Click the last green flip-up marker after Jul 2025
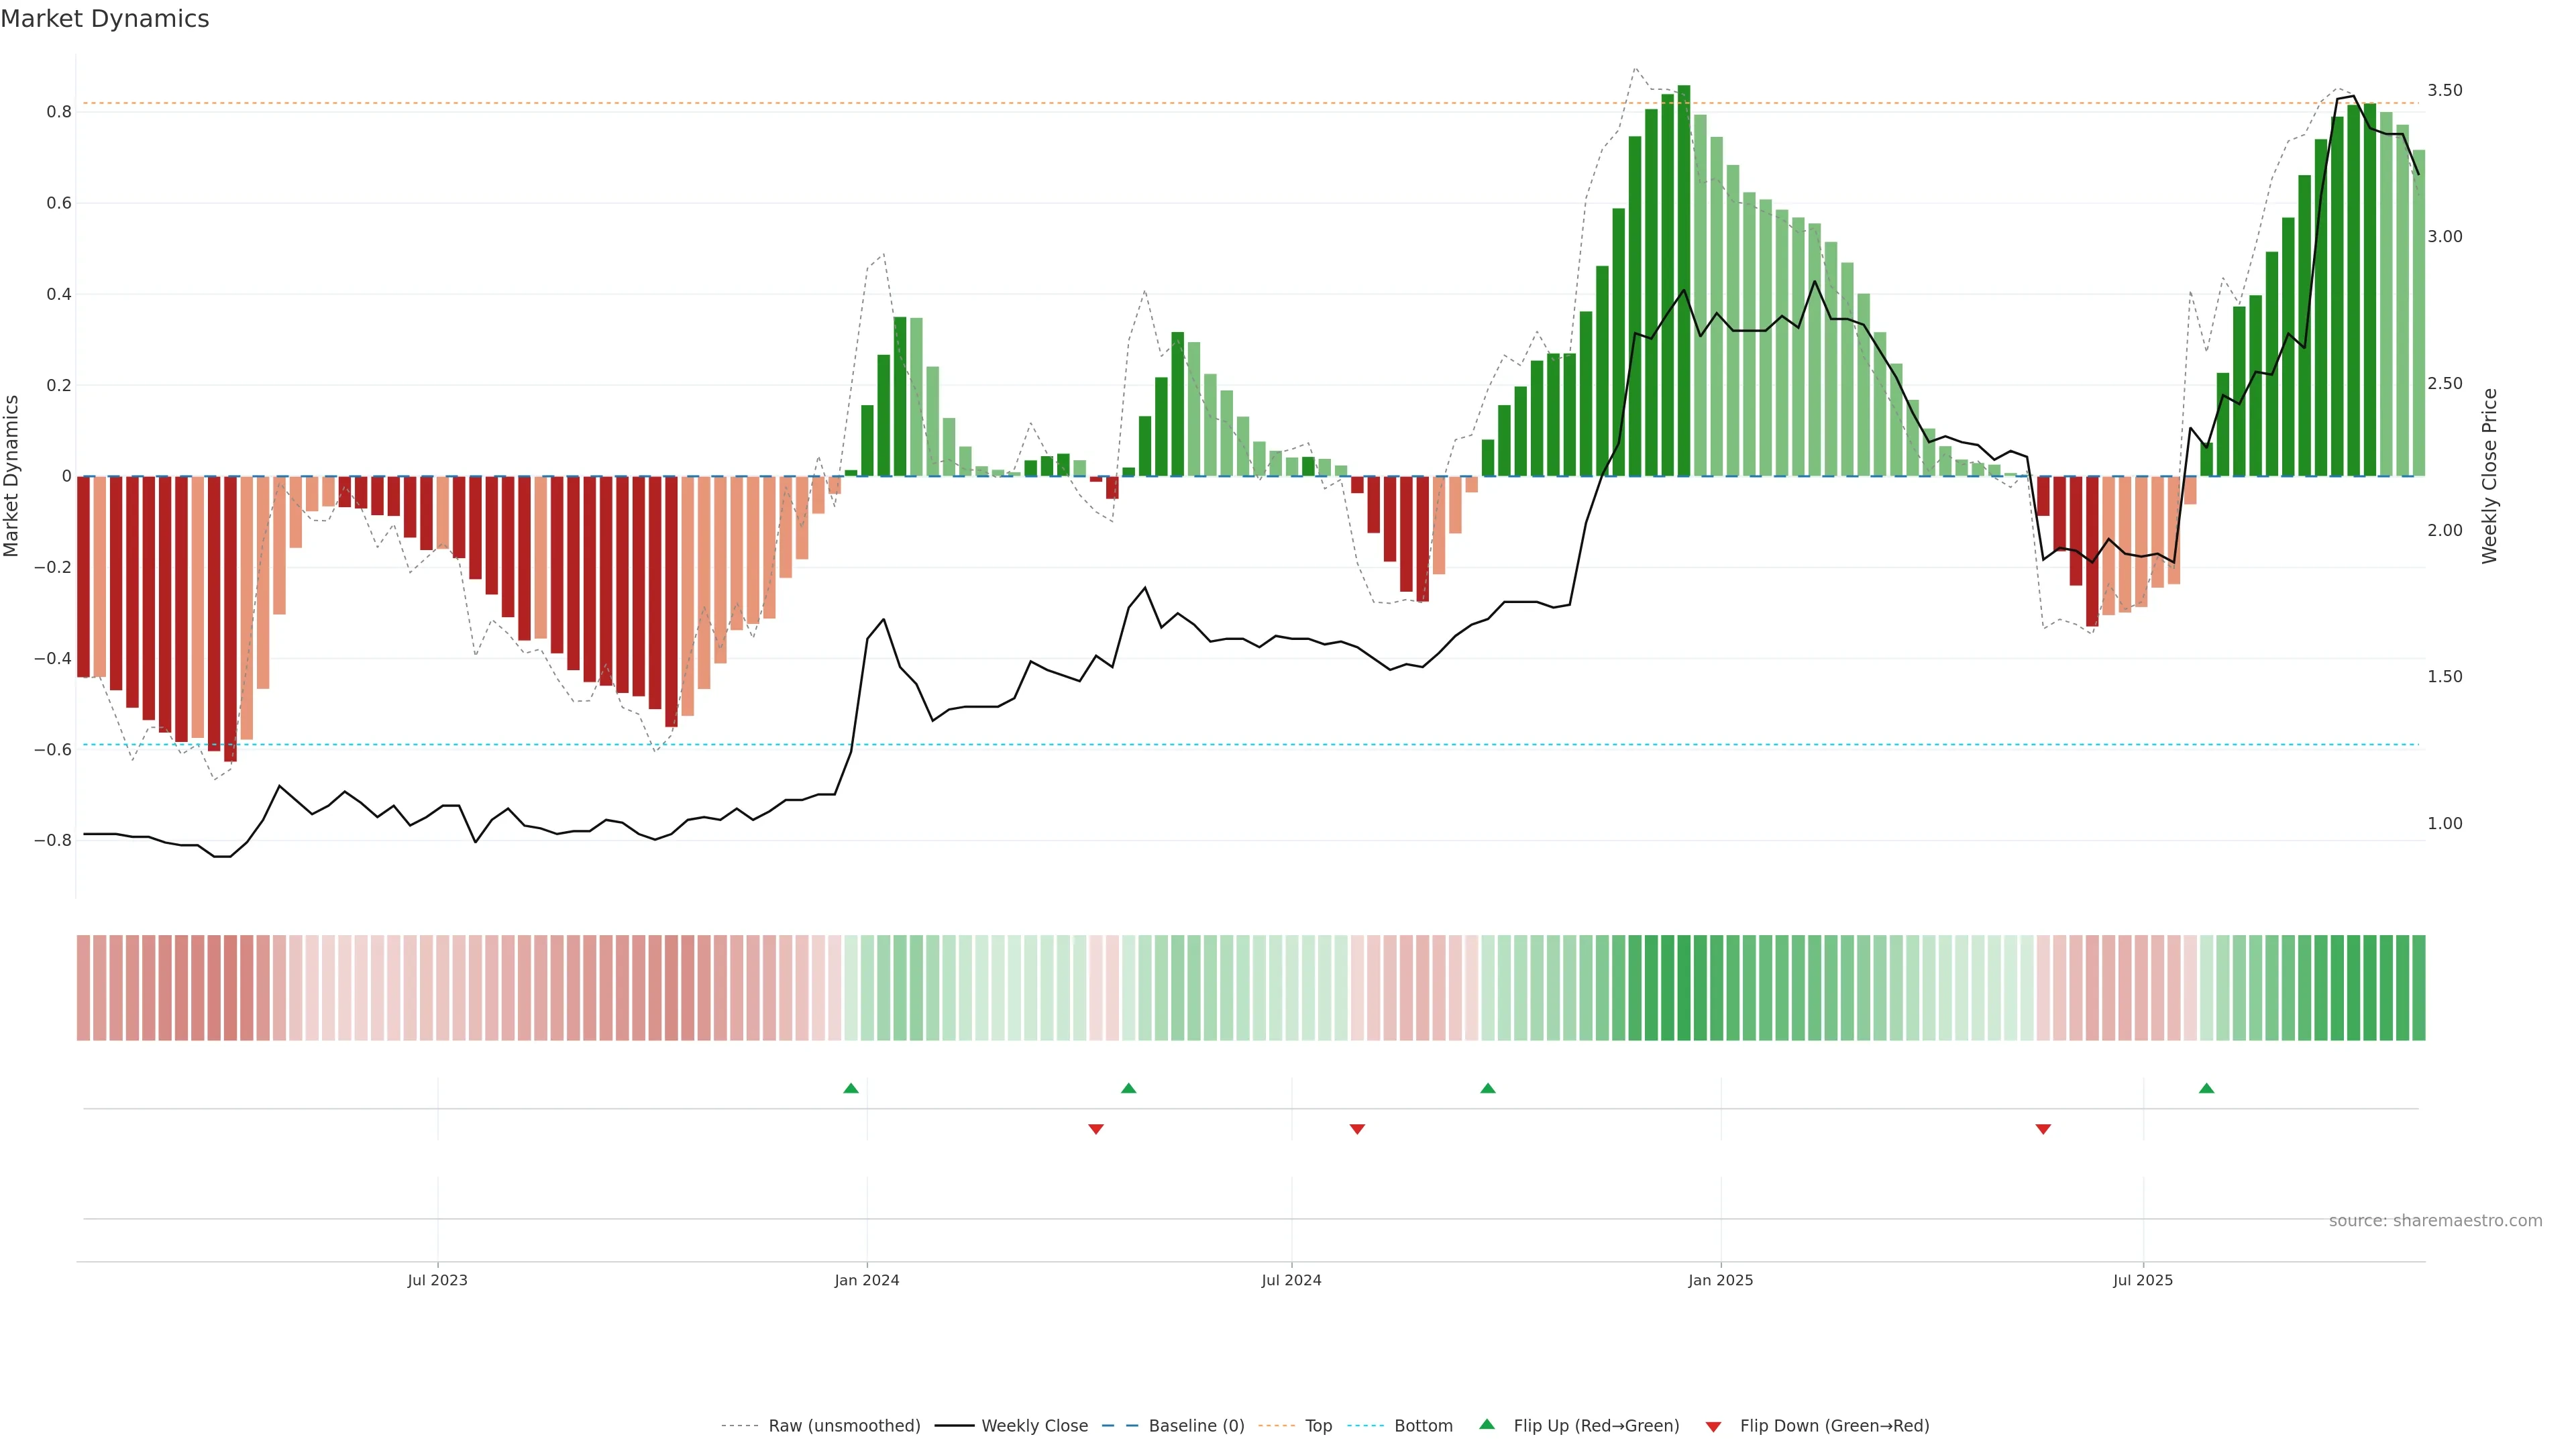This screenshot has height=1449, width=2576. pos(2206,1088)
